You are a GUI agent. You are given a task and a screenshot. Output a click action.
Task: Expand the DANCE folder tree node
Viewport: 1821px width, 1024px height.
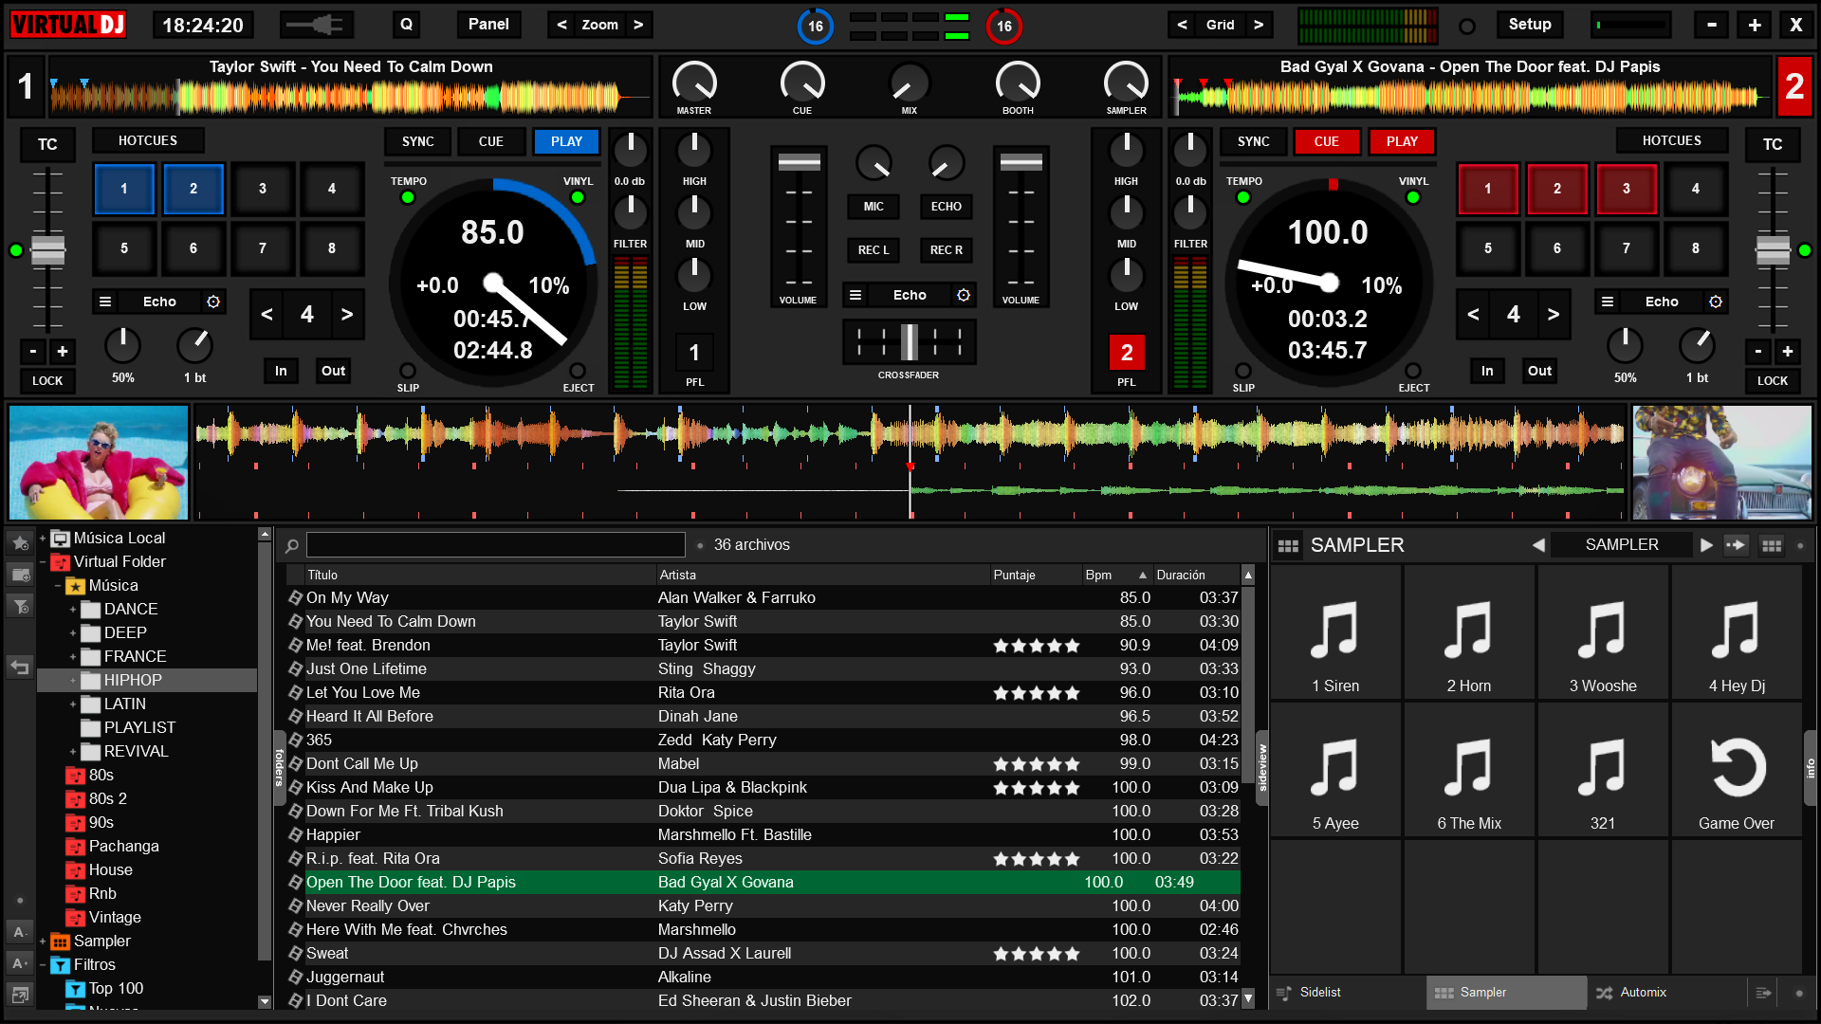point(73,610)
